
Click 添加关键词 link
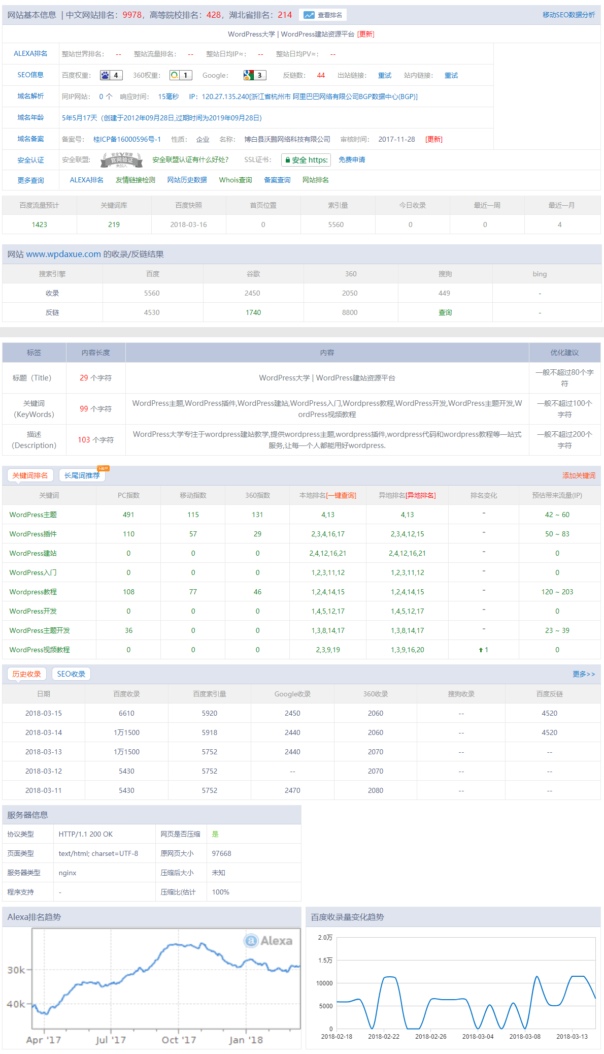tap(579, 475)
